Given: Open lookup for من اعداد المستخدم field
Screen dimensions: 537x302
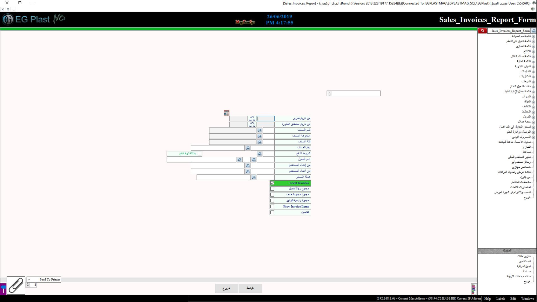Looking at the screenshot, I should (248, 172).
